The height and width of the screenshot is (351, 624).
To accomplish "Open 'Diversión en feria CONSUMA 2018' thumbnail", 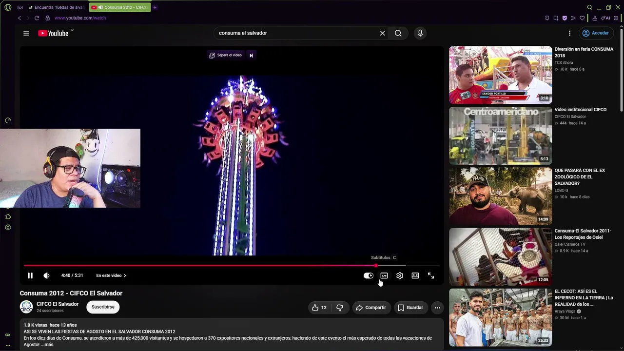I will click(x=501, y=75).
